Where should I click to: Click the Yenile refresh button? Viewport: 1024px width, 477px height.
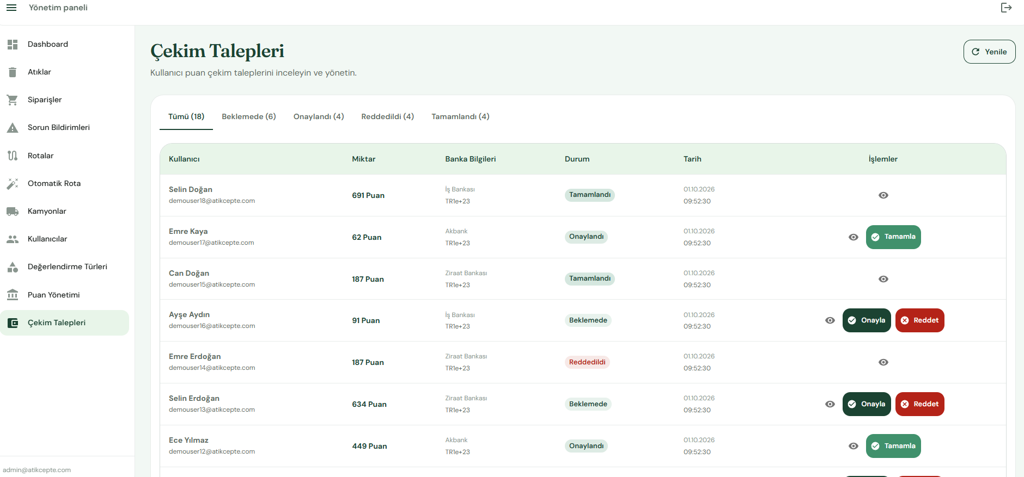989,52
